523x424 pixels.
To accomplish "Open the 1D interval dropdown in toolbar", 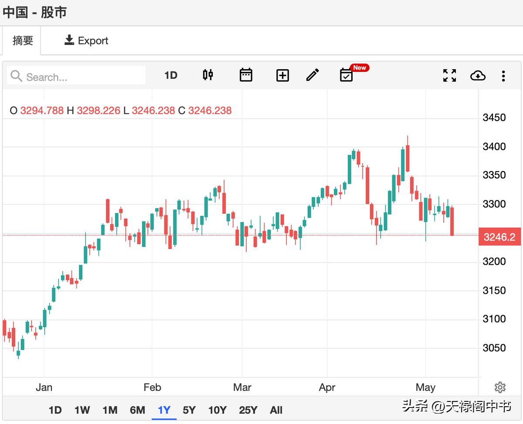I will tap(171, 75).
